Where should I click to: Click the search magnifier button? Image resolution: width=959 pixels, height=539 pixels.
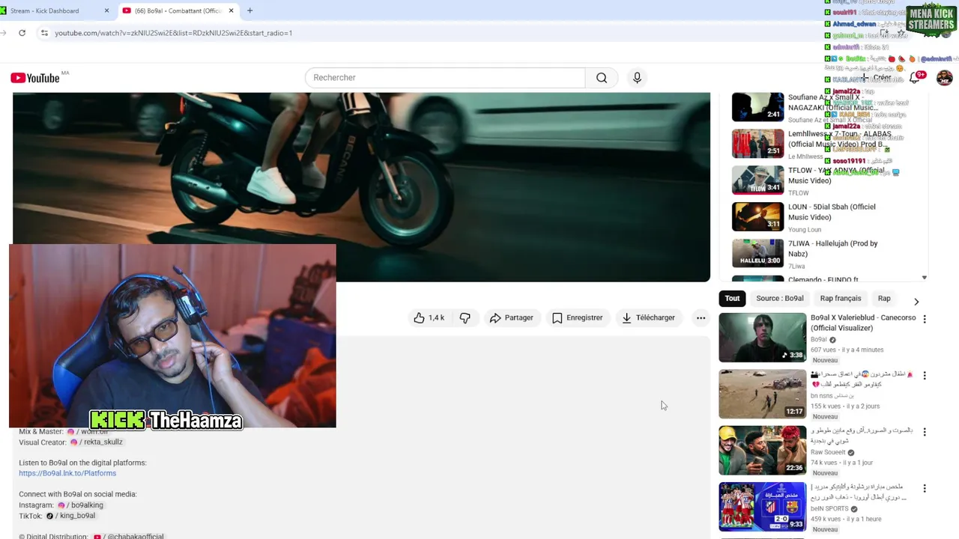coord(602,78)
